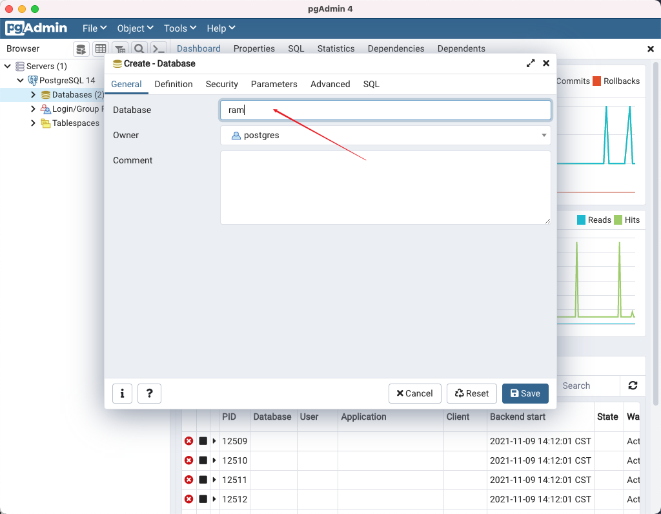The image size is (661, 514).
Task: Click the info button in dialog footer
Action: click(x=122, y=393)
